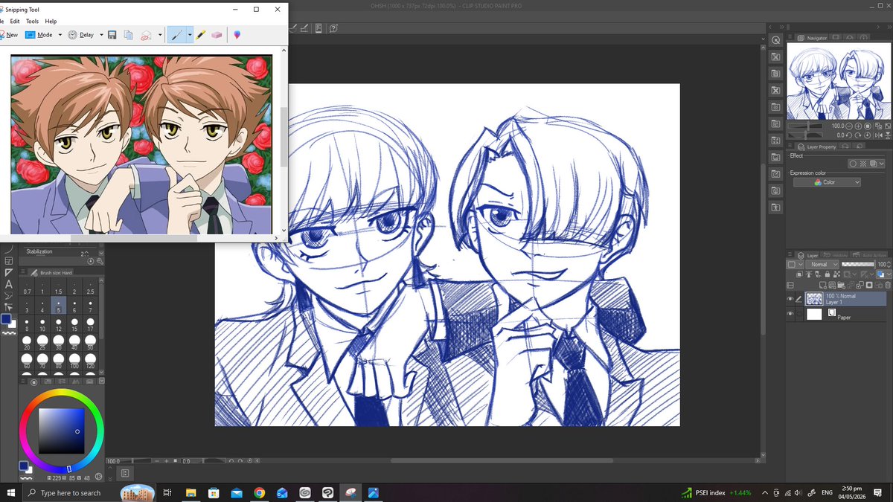Select the Paper layer
The height and width of the screenshot is (502, 893).
click(845, 315)
